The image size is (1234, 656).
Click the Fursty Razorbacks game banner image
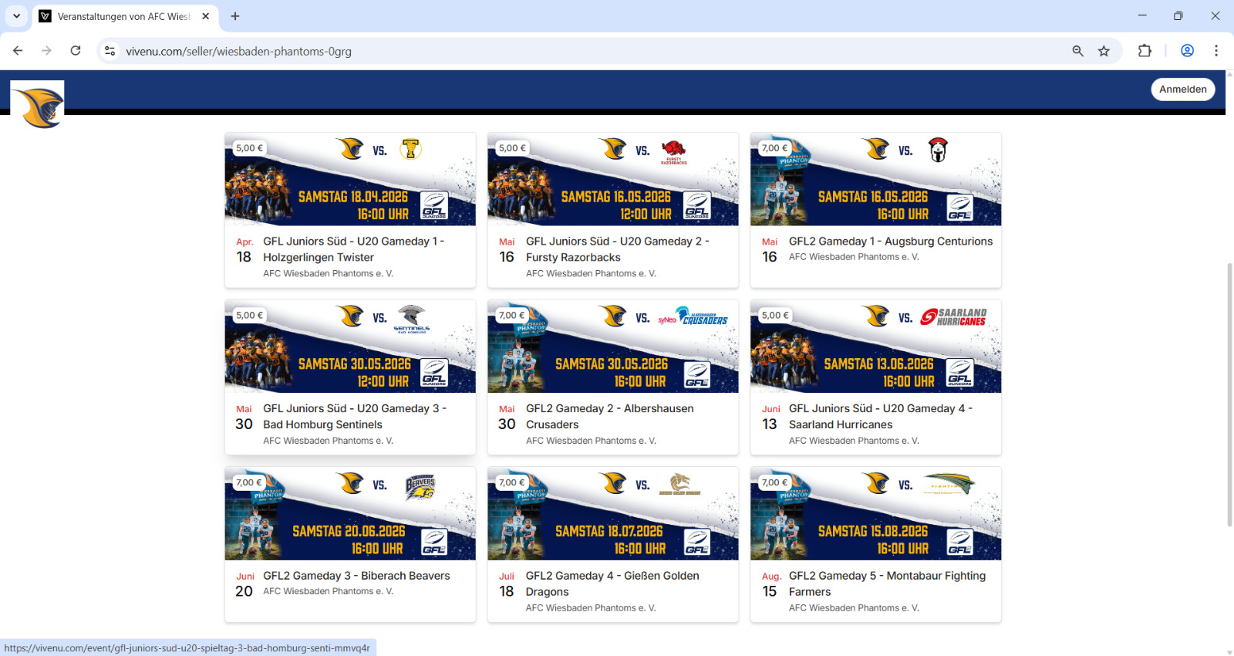click(612, 179)
